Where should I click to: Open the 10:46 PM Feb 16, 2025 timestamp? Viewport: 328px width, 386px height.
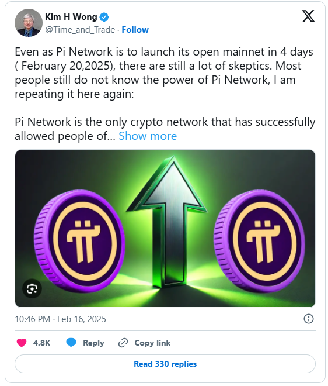coord(61,319)
